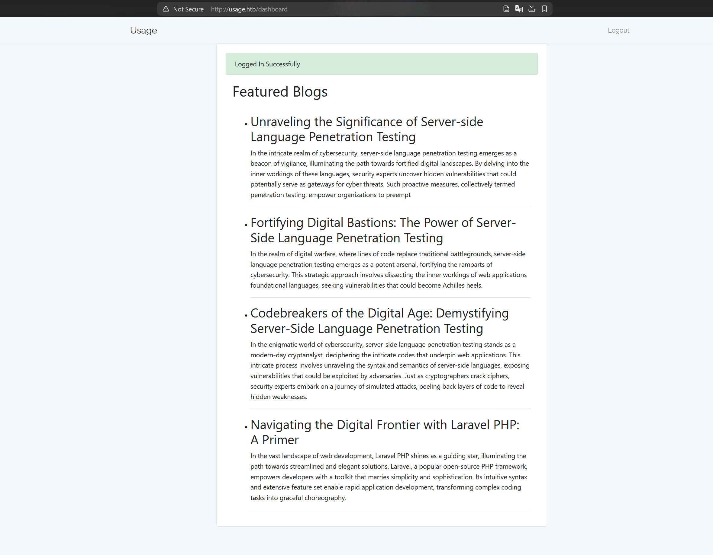
Task: Open Navigating the Digital Frontier with Laravel title
Action: 385,432
